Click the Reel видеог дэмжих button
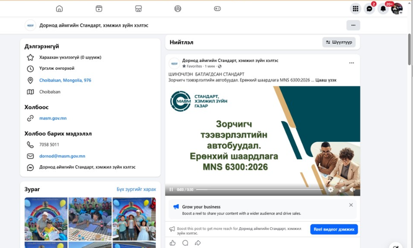This screenshot has width=413, height=248. [333, 229]
